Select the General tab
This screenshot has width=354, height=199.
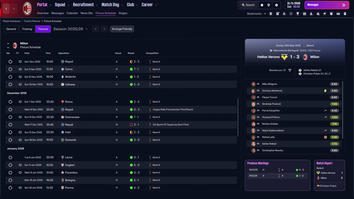11,29
